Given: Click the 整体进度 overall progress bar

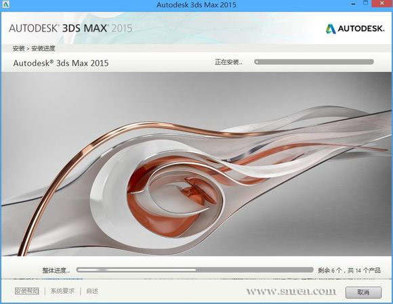Looking at the screenshot, I should [x=194, y=270].
